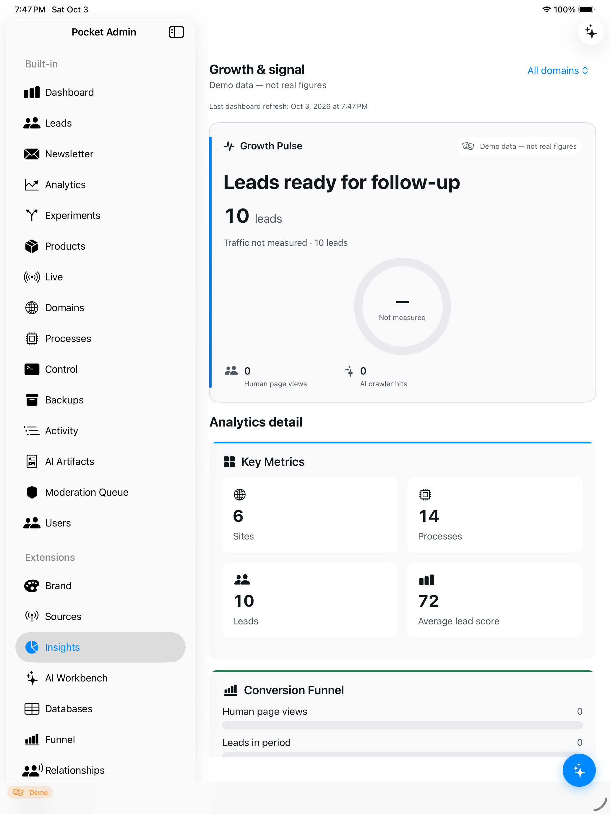Open the Processes metric card showing 14

494,515
